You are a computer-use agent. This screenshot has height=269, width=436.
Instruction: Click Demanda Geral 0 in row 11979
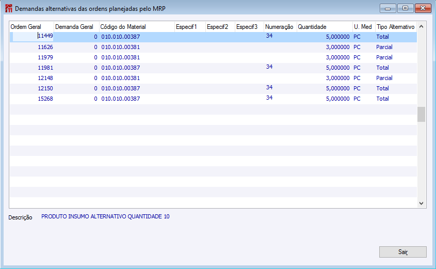click(x=95, y=57)
